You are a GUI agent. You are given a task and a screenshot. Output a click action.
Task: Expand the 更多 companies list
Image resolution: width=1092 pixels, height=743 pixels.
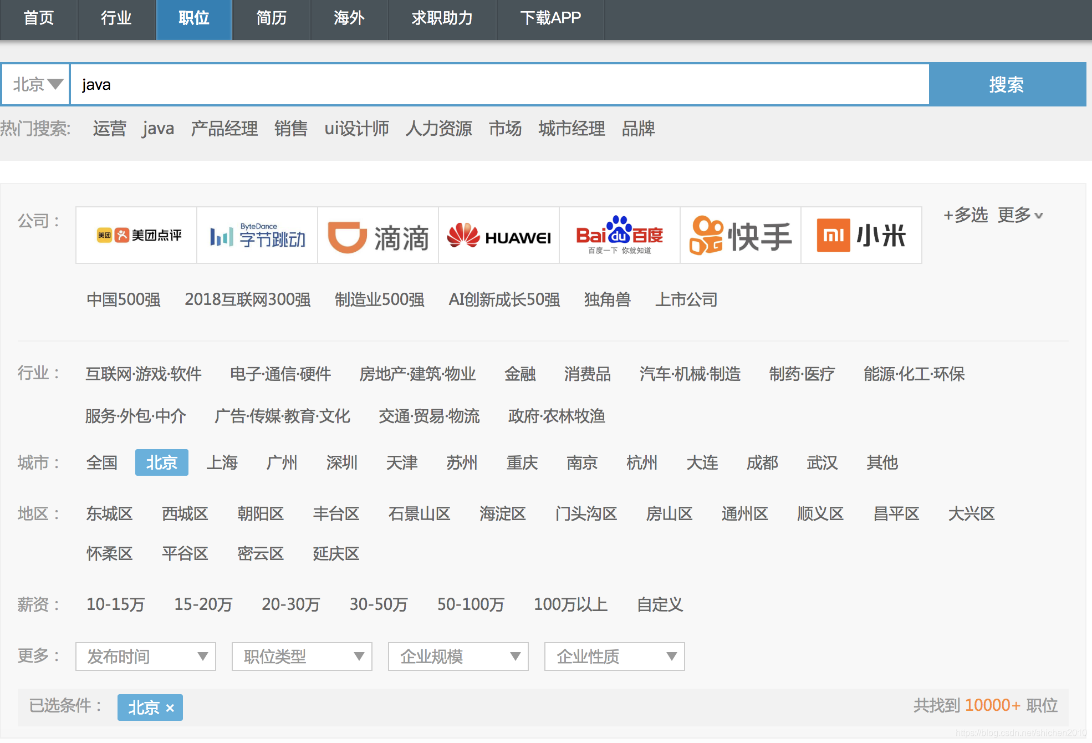point(1020,215)
